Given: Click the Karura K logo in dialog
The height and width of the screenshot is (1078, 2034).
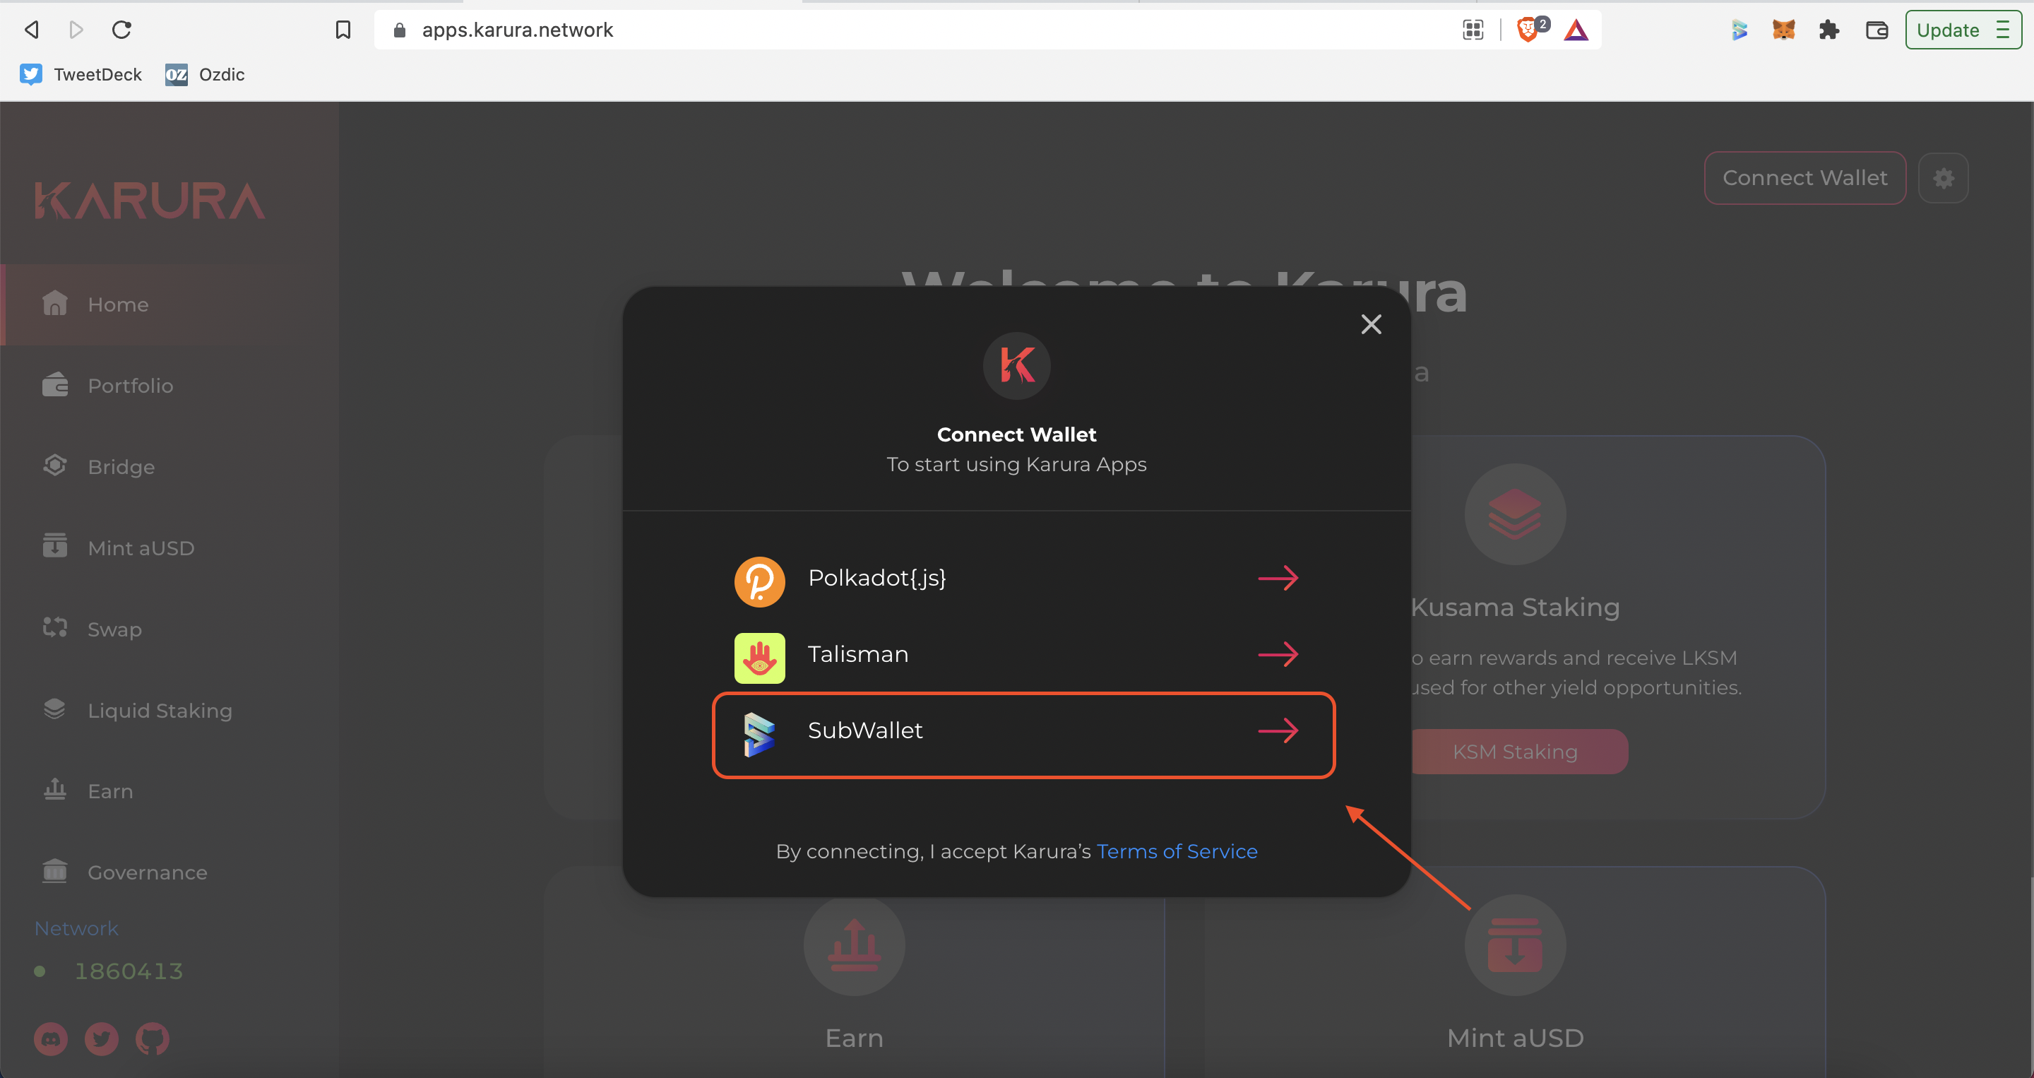Looking at the screenshot, I should coord(1017,366).
